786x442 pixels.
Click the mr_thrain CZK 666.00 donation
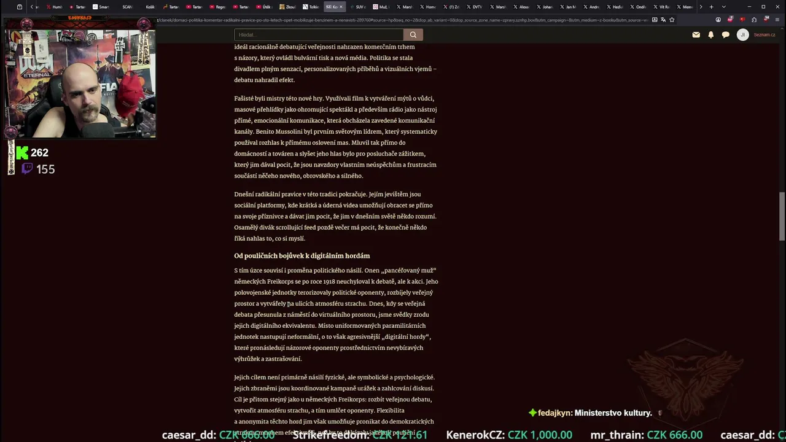(647, 435)
